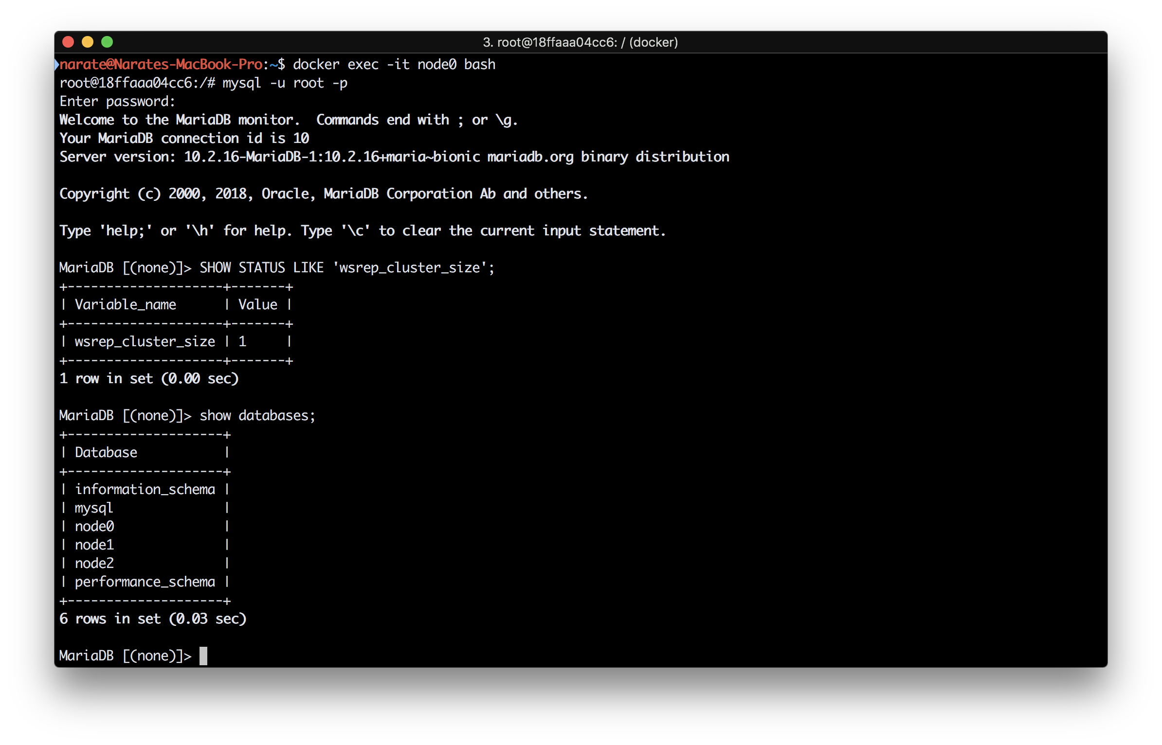Select the information_schema database entry
This screenshot has width=1162, height=745.
click(x=144, y=489)
